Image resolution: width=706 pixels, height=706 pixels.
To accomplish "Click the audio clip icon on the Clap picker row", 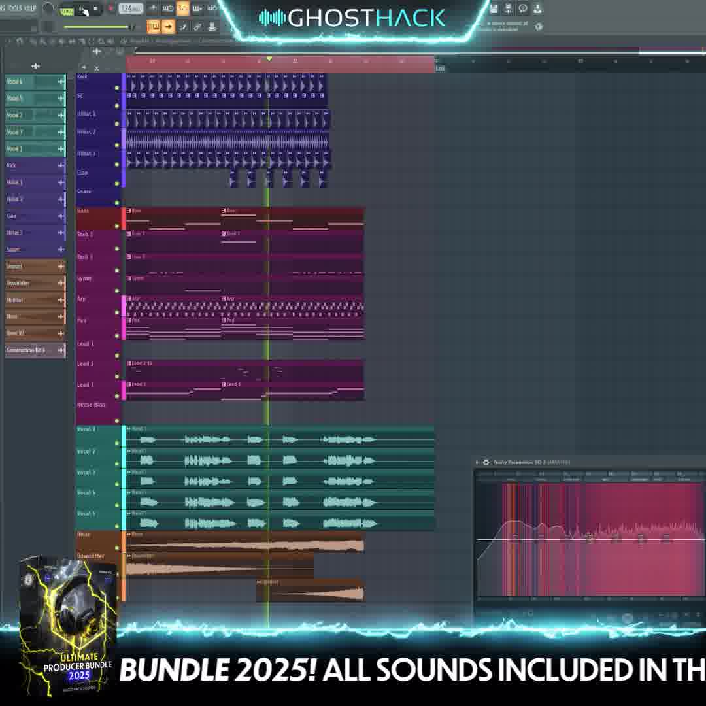I will pos(61,216).
